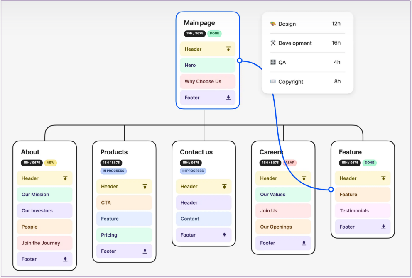
Task: Click connector handle beside Hero block
Action: [240, 61]
